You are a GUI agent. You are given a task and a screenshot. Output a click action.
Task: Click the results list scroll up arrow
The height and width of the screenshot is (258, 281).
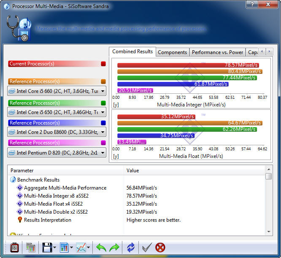269,169
